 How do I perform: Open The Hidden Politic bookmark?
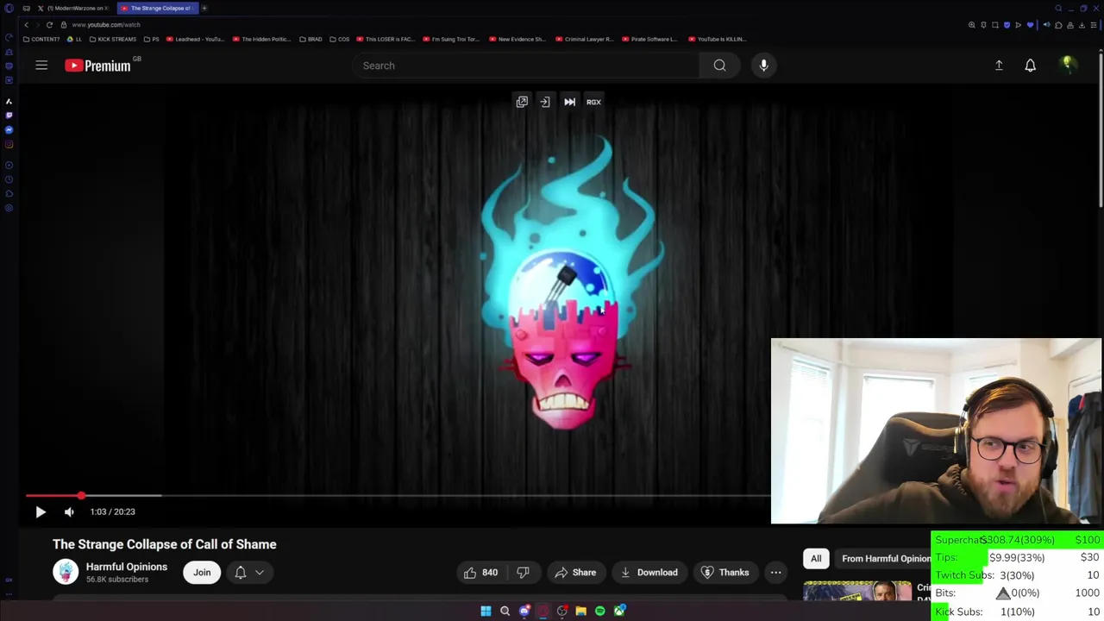[x=261, y=39]
